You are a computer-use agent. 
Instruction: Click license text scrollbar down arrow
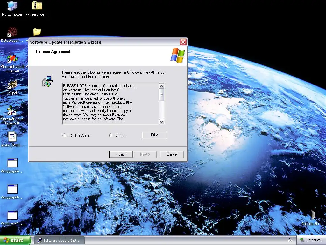(x=161, y=122)
